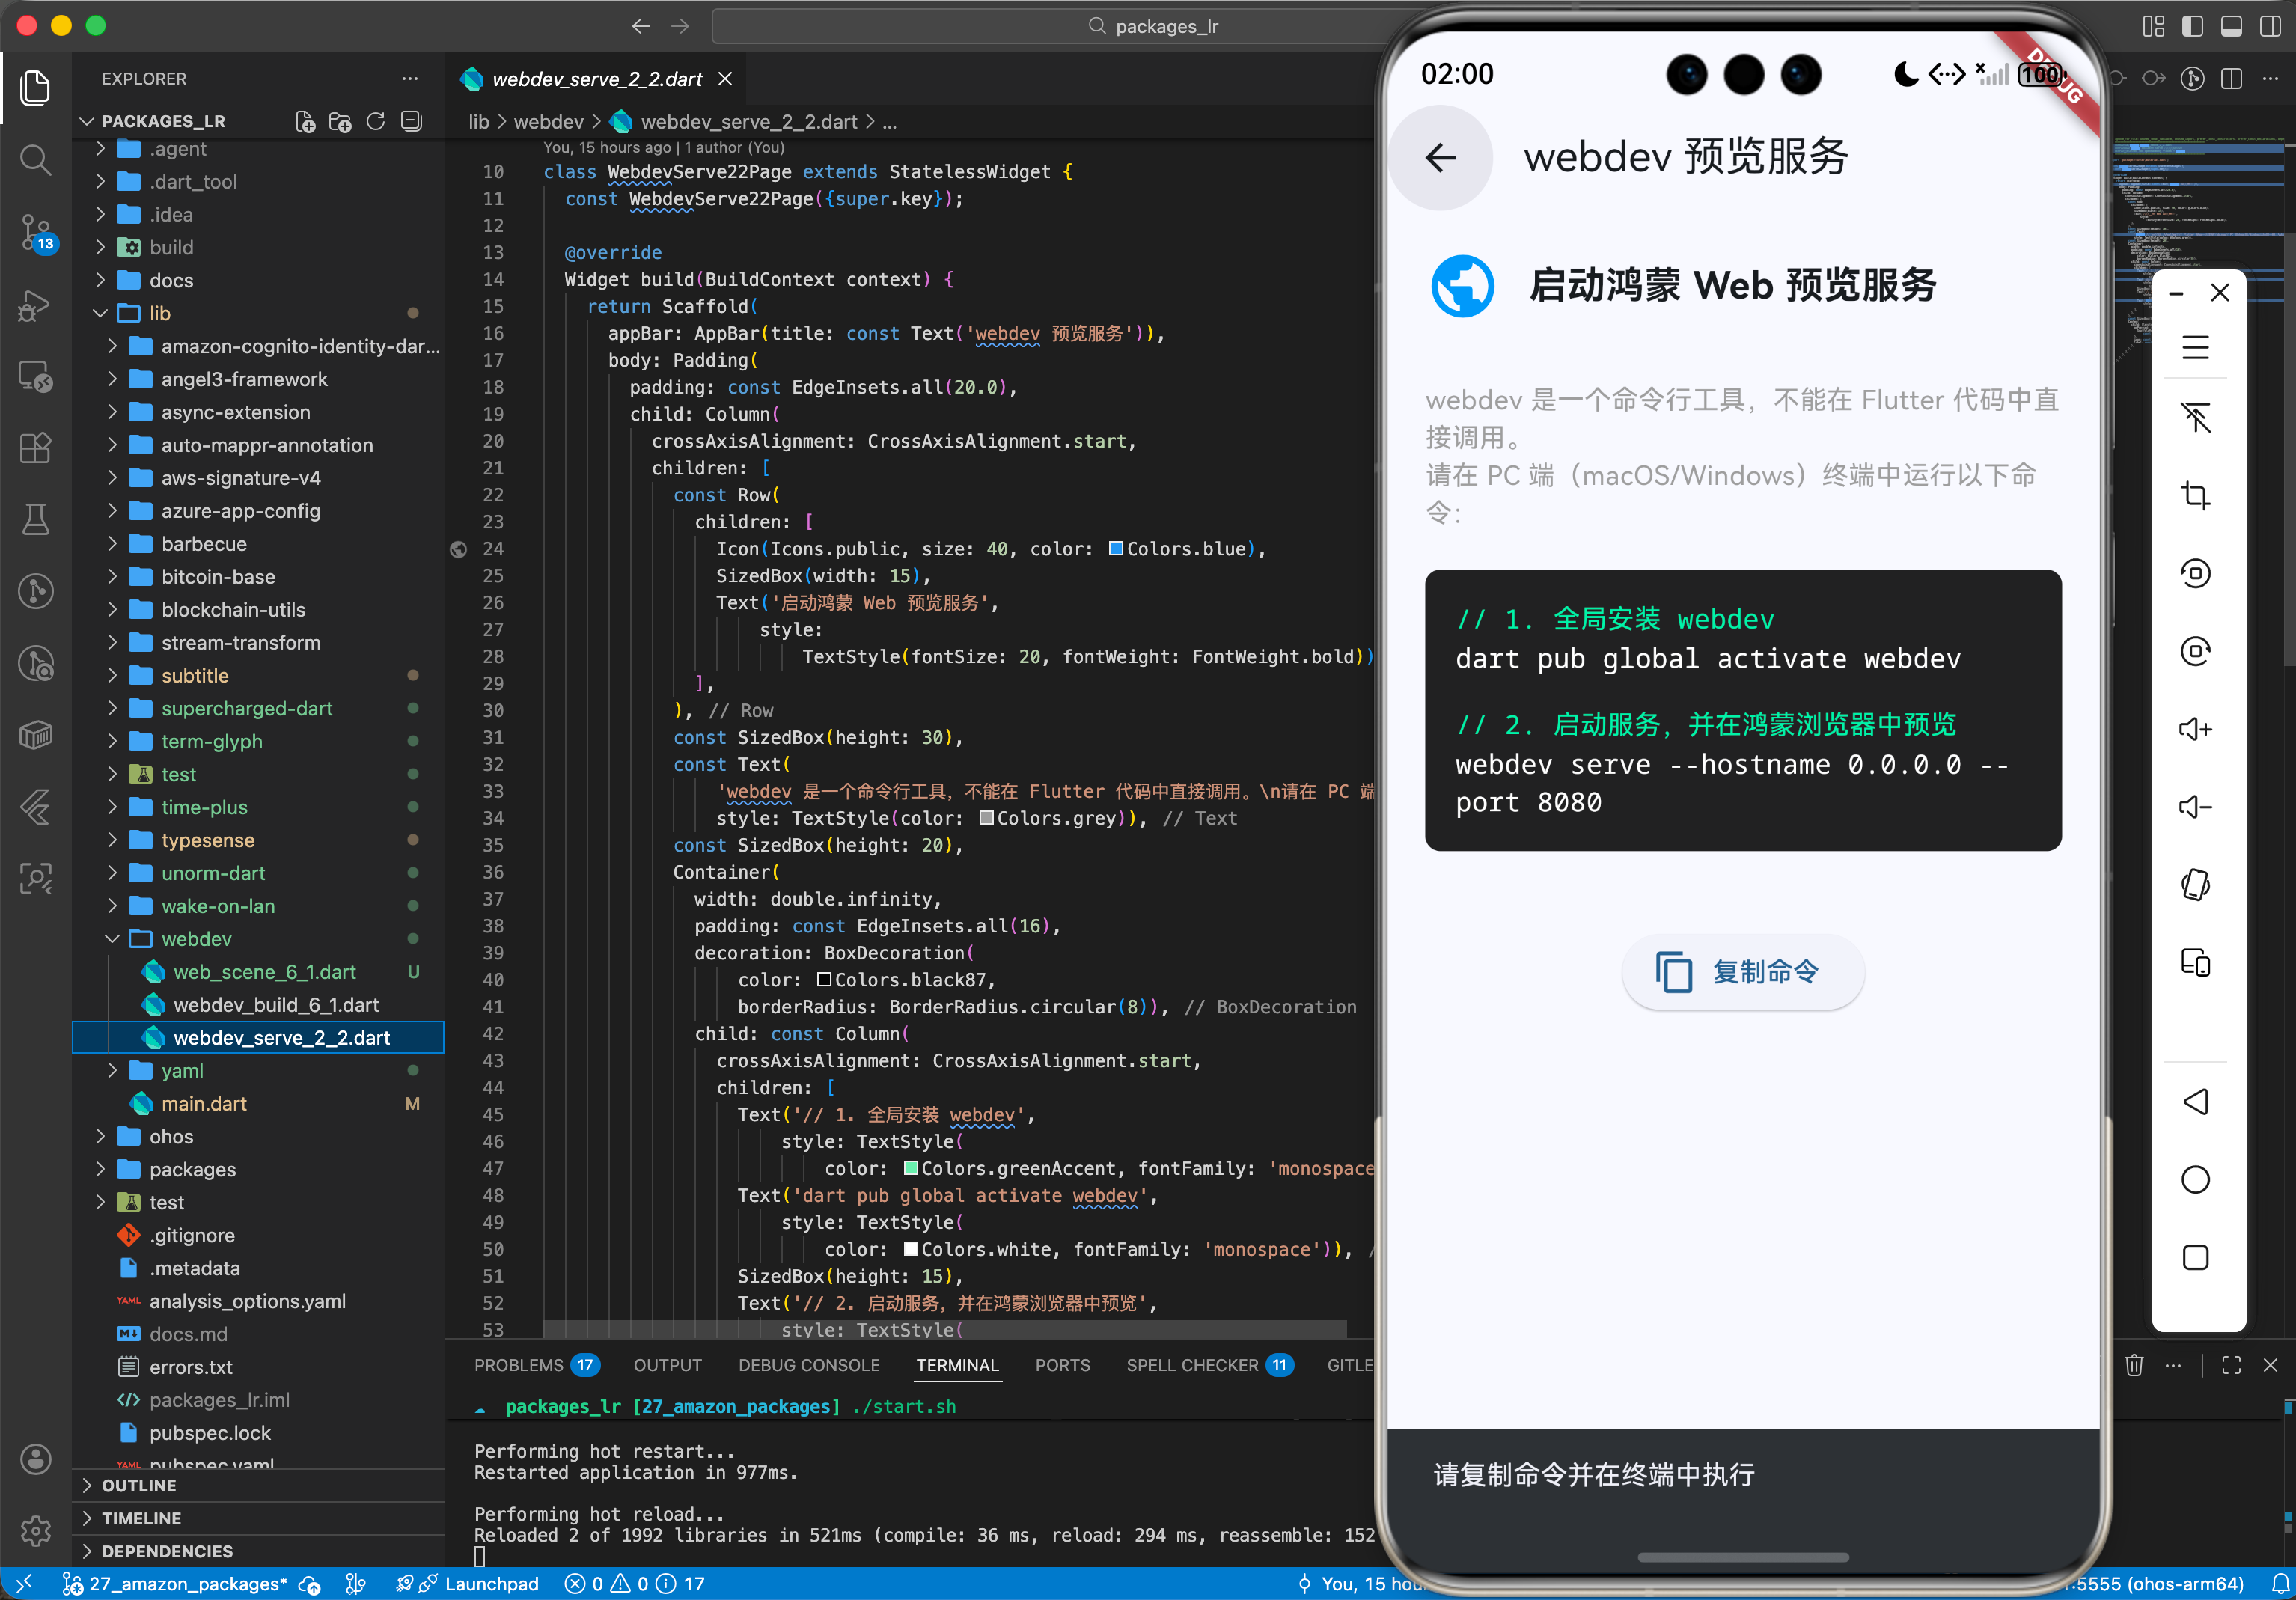Click the webdev breadcrumb segment
The image size is (2296, 1600).
548,122
